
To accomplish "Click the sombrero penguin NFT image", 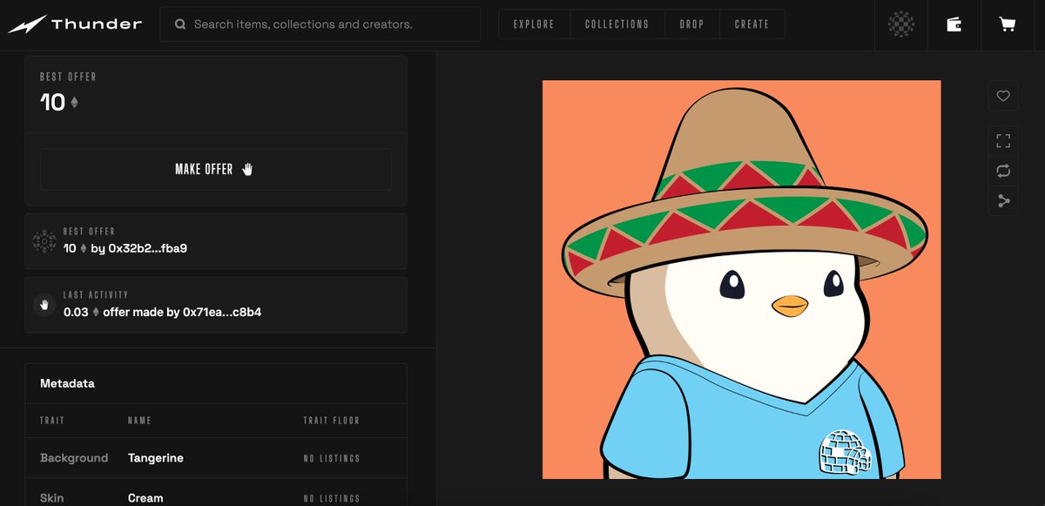I will click(741, 280).
